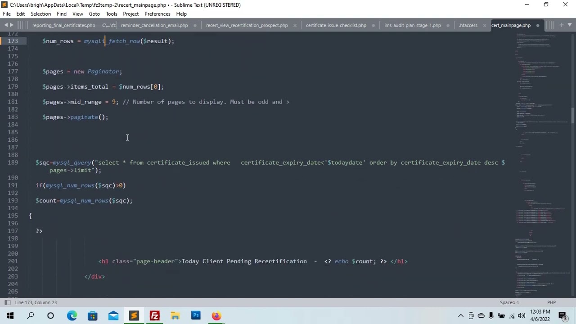This screenshot has height=324, width=576.
Task: Show hidden tray icons chevron
Action: point(461,316)
